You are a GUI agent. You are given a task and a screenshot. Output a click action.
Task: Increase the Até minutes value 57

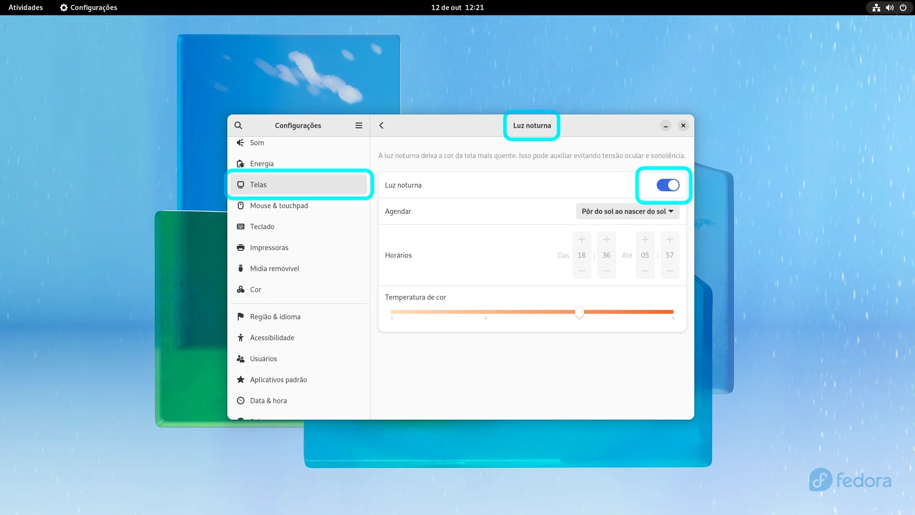click(670, 239)
